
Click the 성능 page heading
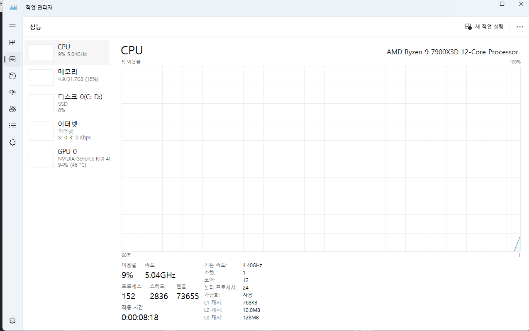click(36, 27)
